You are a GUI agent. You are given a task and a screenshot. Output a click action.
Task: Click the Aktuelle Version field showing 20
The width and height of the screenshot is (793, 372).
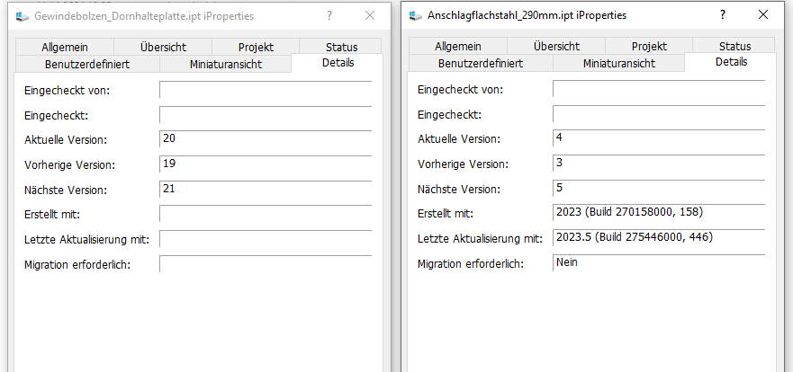point(266,138)
